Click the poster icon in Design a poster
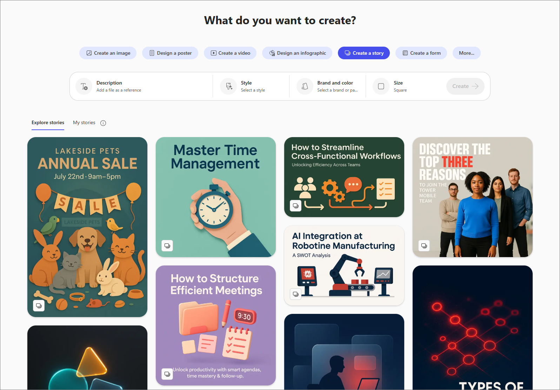The image size is (560, 390). (x=152, y=53)
